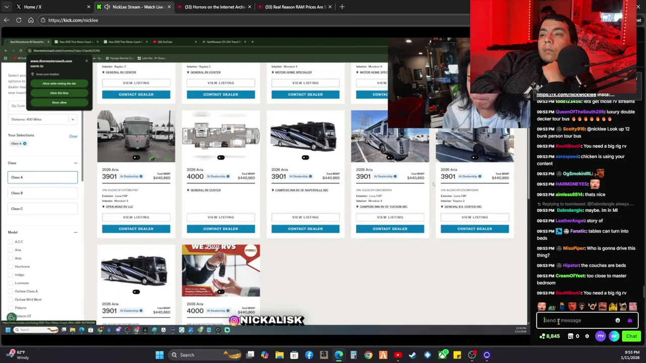
Task: Check the Palazzo model checkbox
Action: click(x=11, y=308)
